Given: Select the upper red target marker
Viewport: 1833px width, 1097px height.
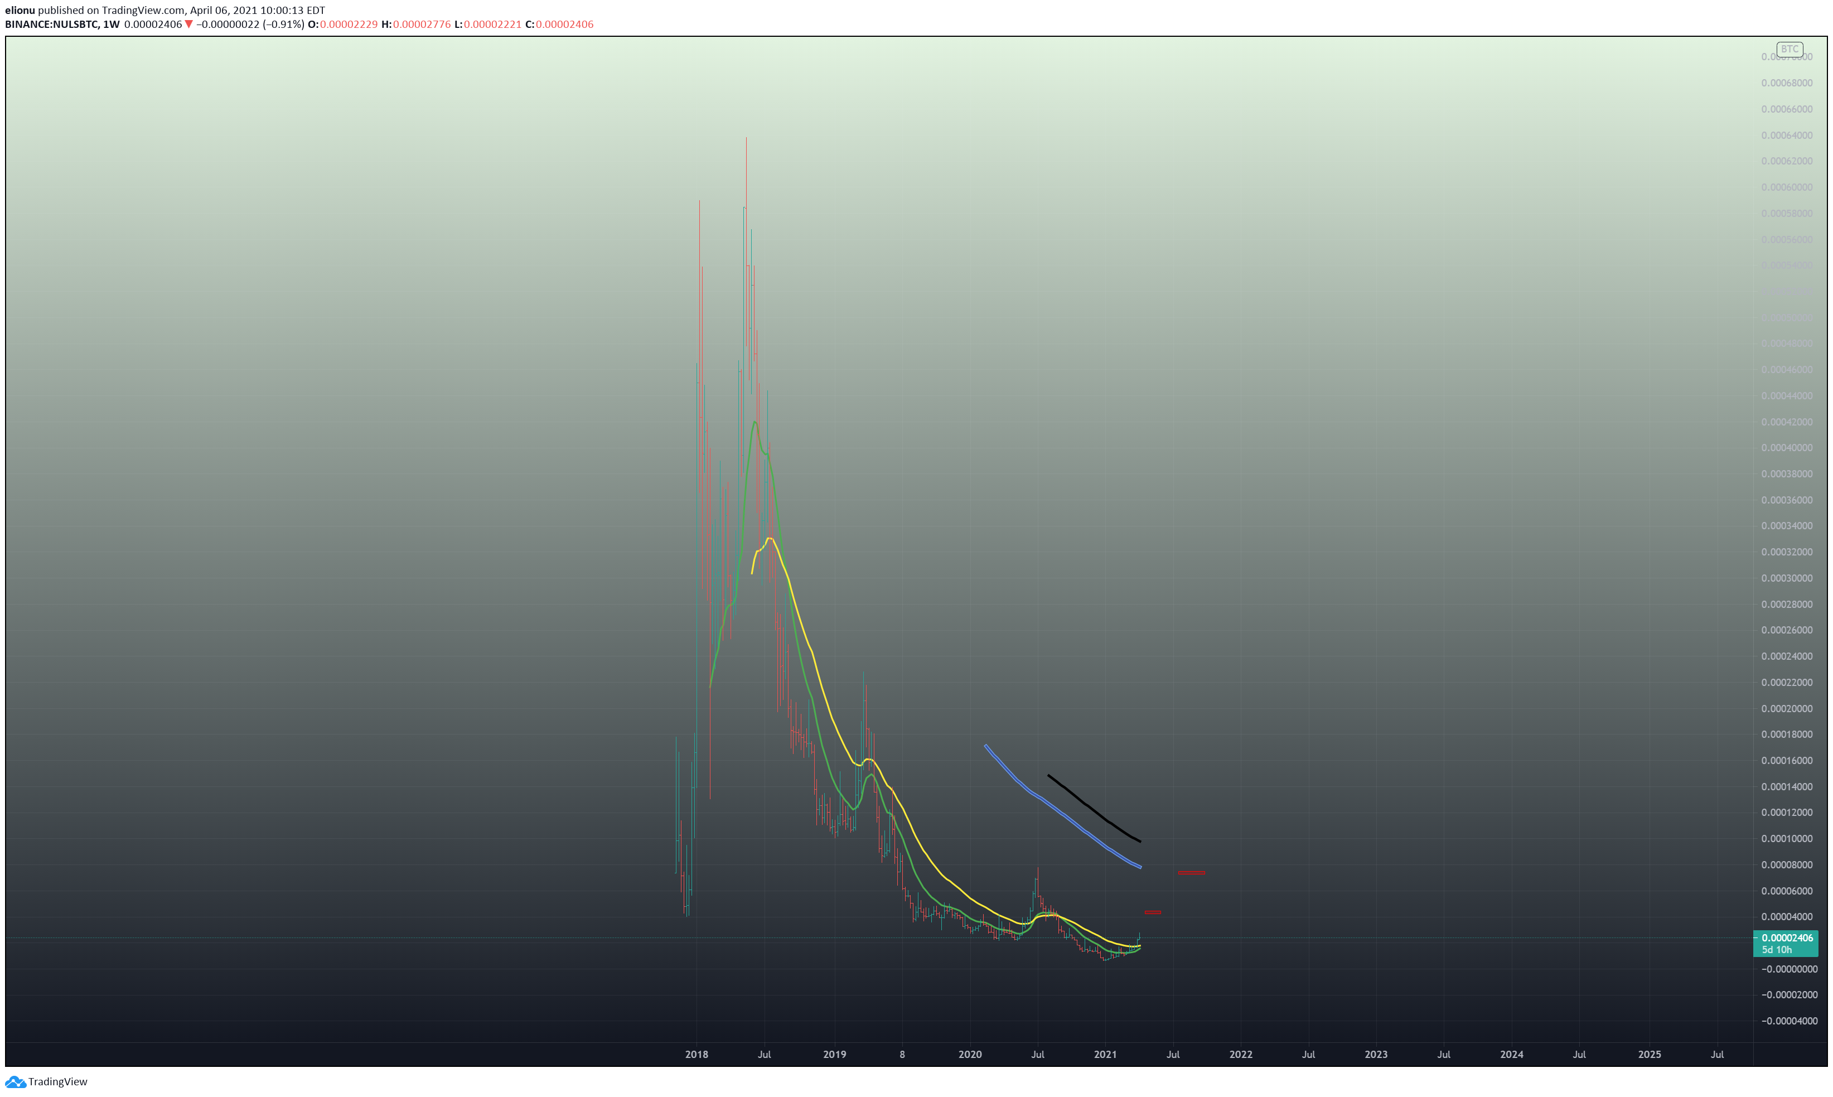Looking at the screenshot, I should tap(1191, 873).
